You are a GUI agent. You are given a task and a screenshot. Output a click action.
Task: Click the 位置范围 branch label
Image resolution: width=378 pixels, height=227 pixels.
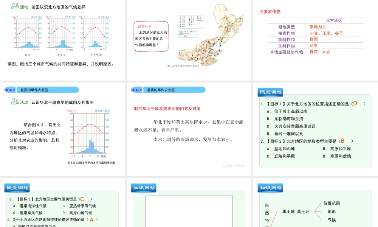coord(332,204)
